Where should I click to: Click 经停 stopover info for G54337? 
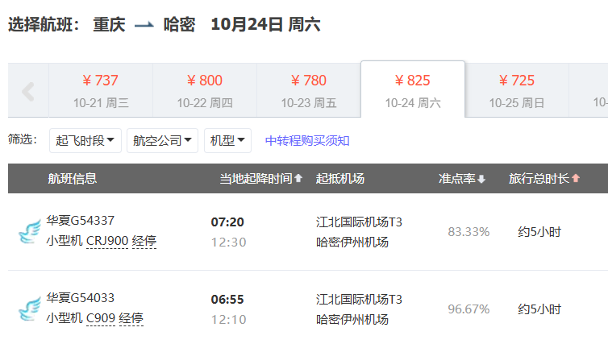click(144, 241)
